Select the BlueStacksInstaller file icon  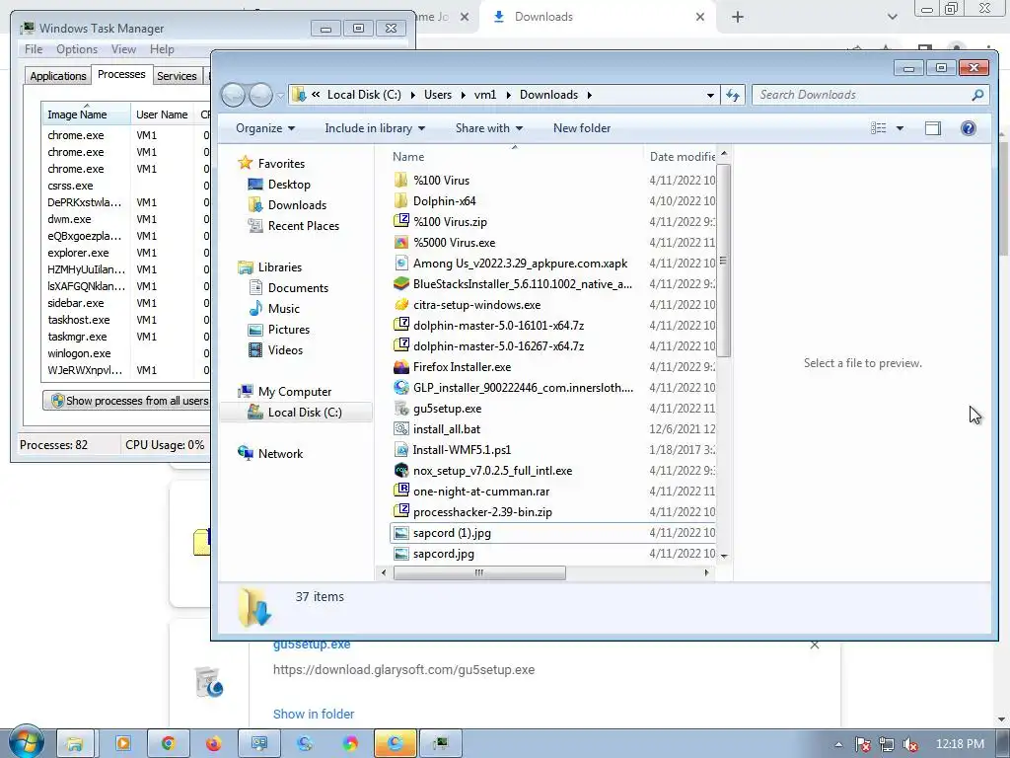[x=401, y=283]
